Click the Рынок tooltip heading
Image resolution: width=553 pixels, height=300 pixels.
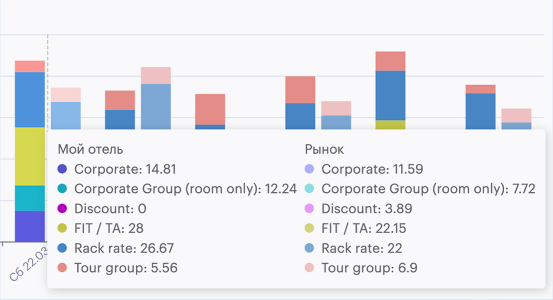click(x=324, y=149)
